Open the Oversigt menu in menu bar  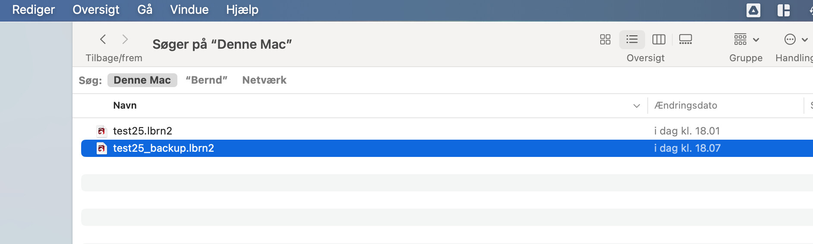(x=96, y=9)
